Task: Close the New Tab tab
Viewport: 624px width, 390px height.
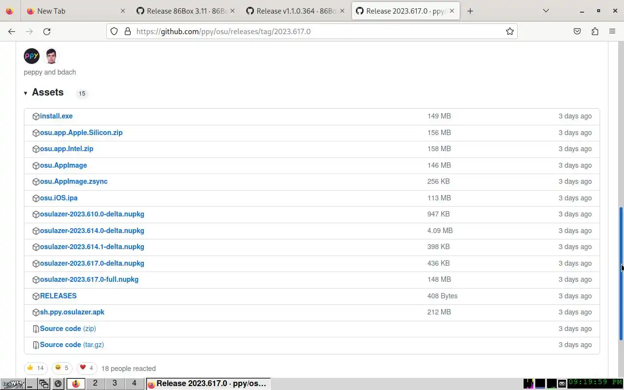Action: click(122, 11)
